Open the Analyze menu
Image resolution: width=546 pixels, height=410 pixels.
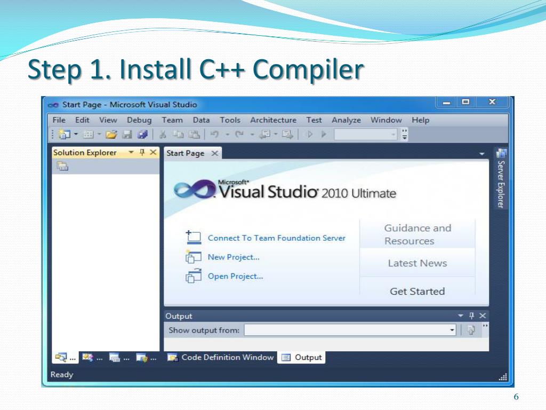tap(346, 120)
